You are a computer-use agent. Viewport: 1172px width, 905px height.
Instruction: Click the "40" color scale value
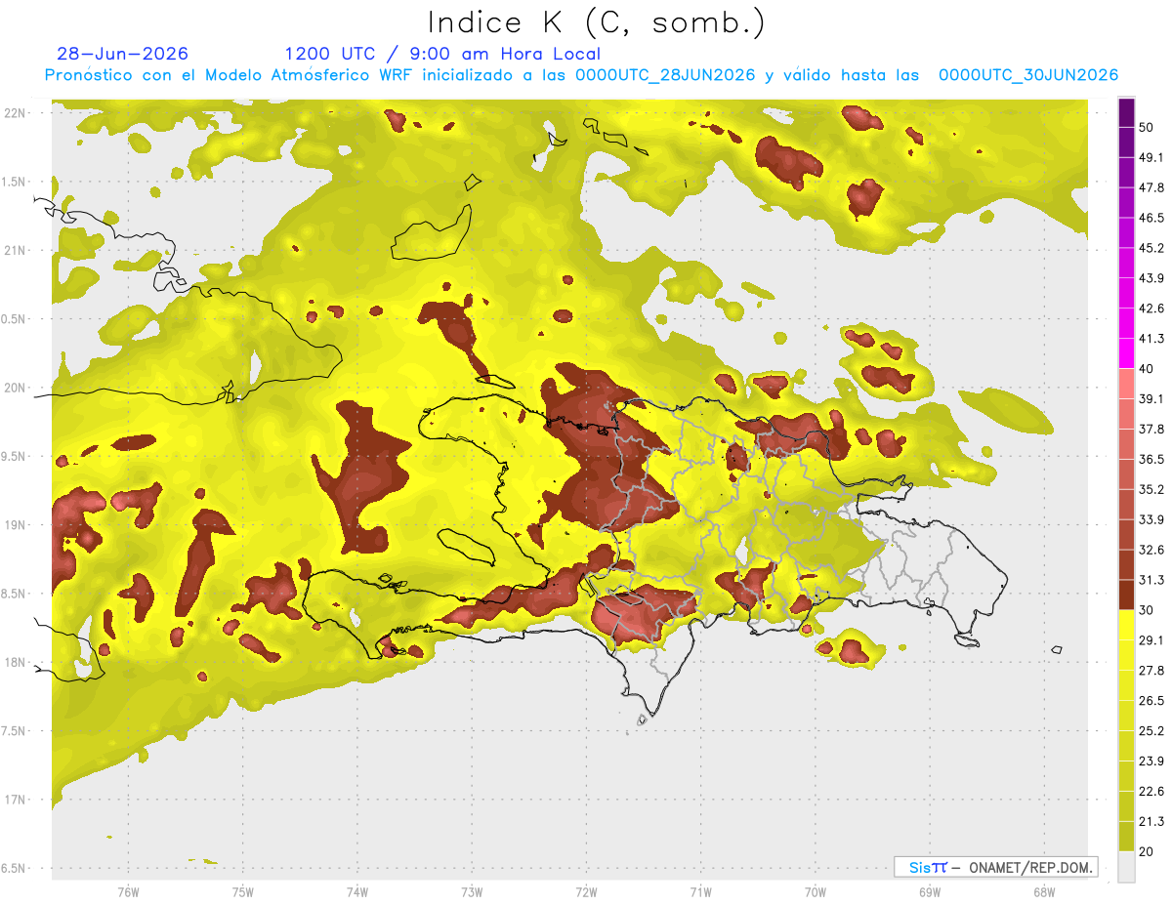tap(1147, 369)
